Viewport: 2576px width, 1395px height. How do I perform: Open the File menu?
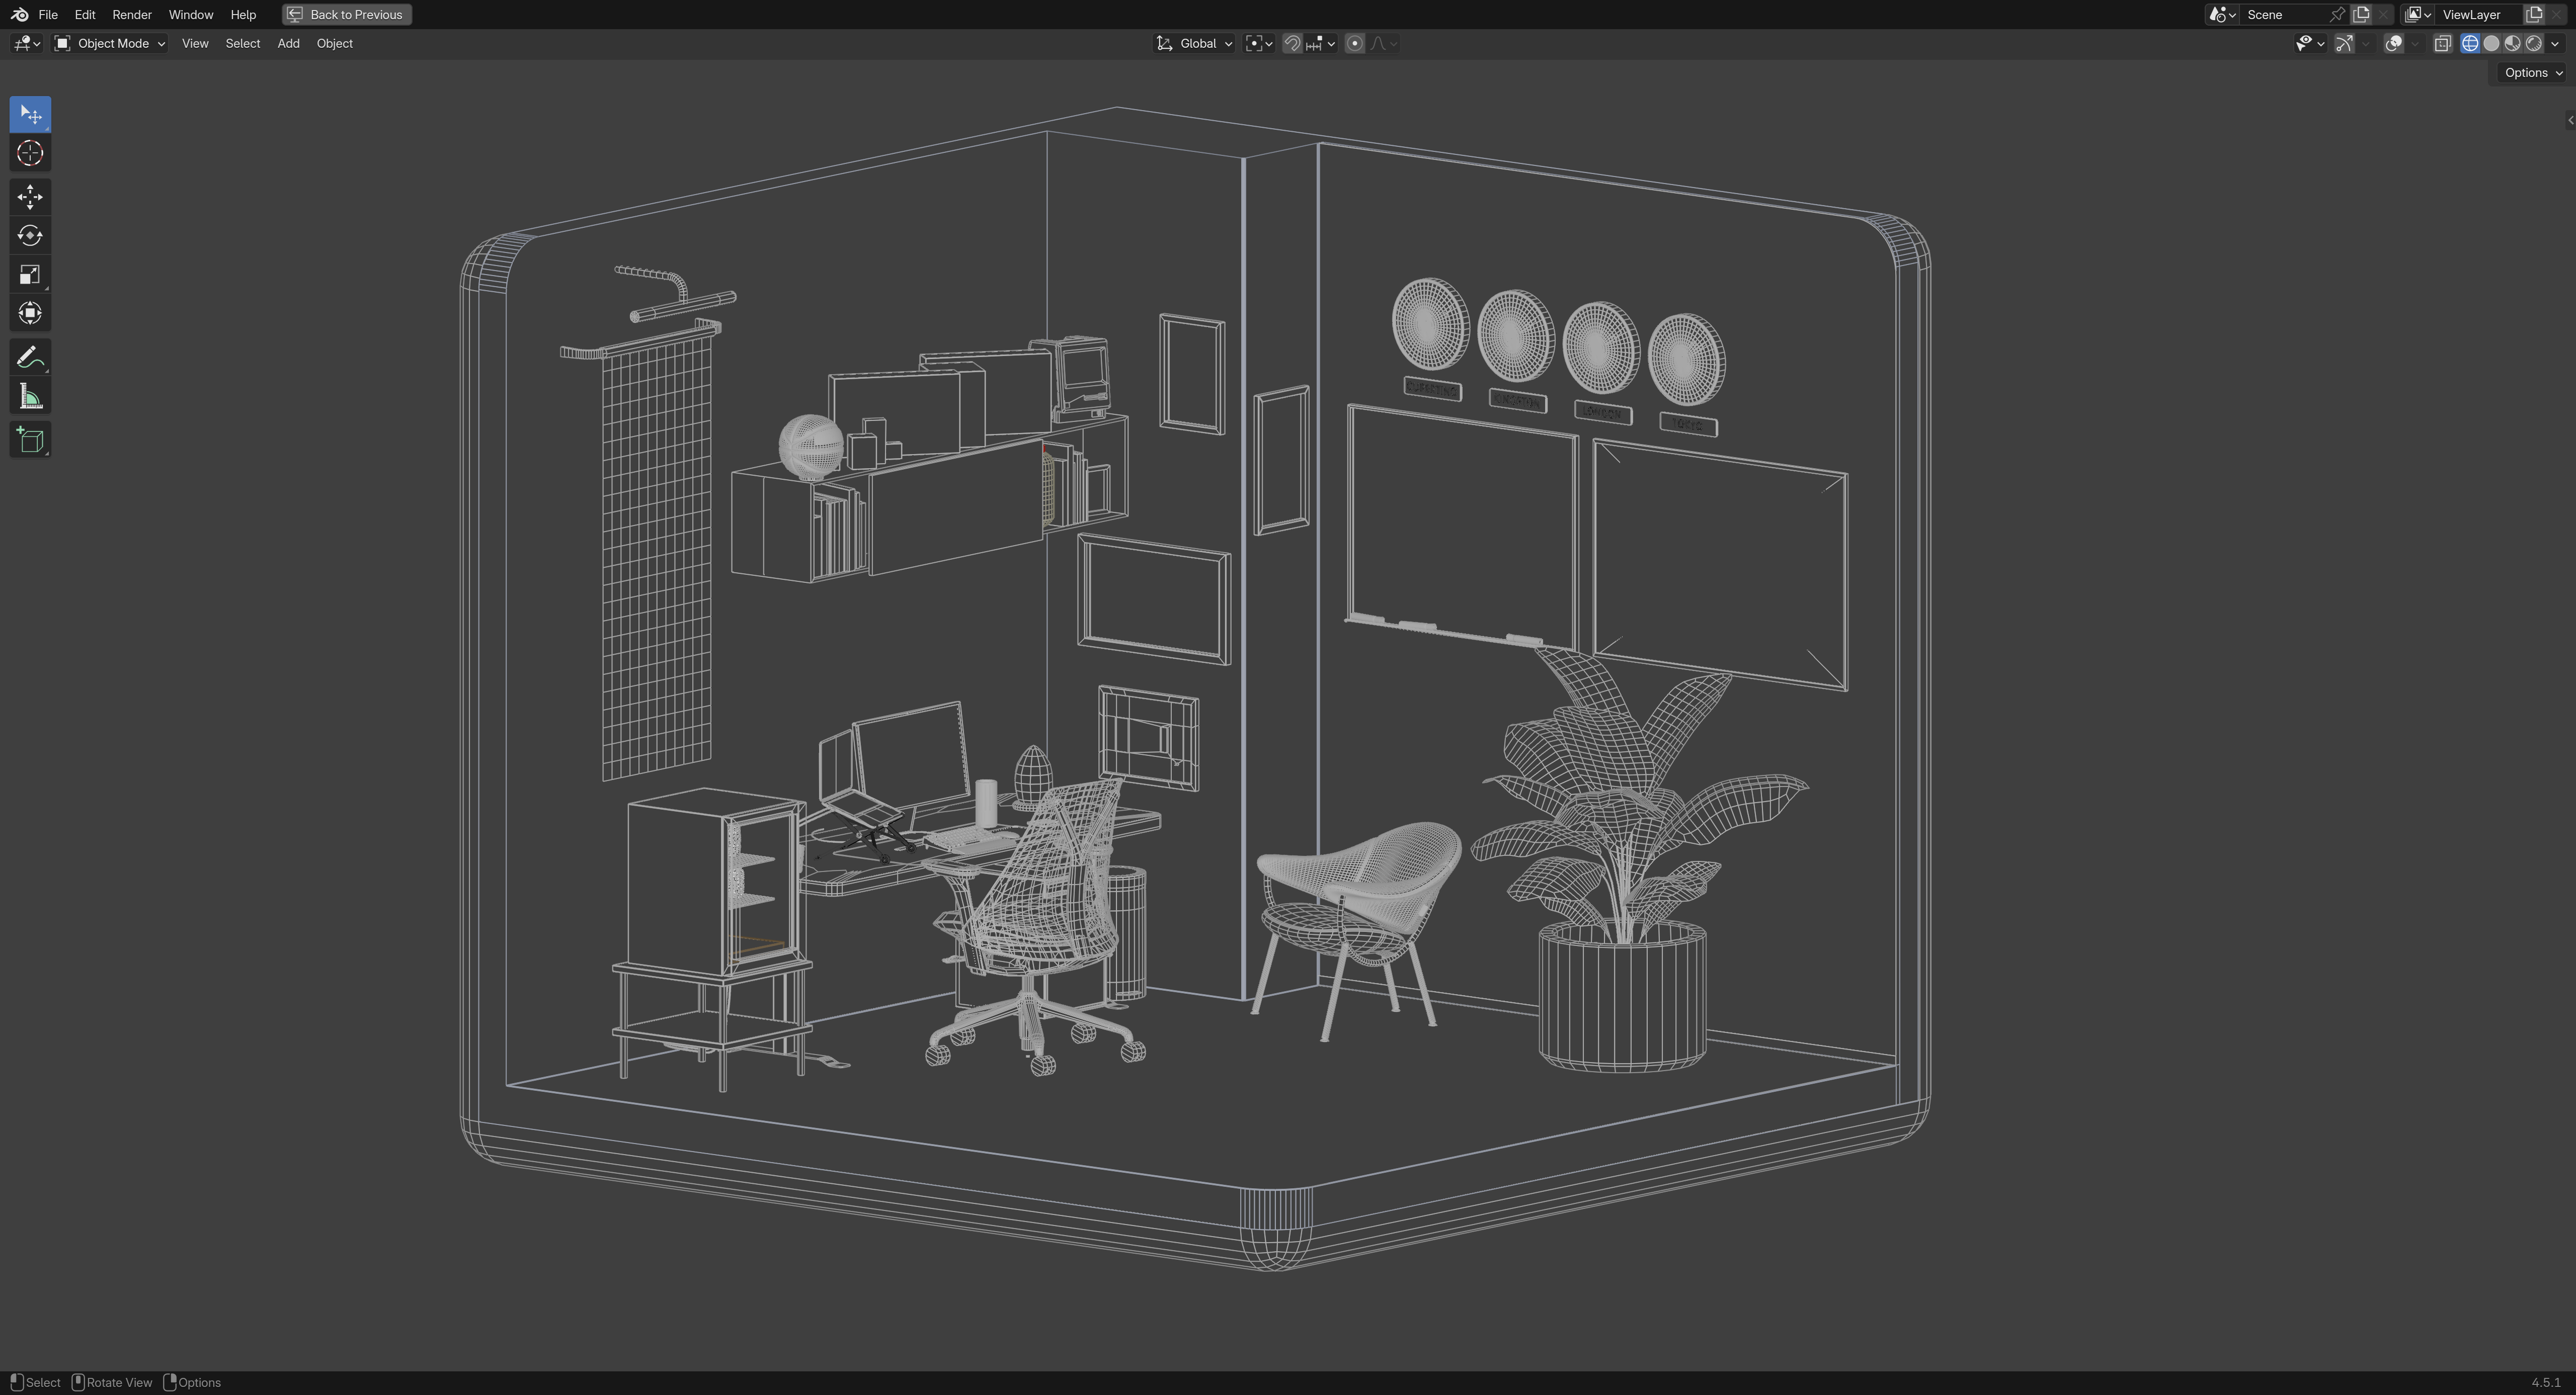click(x=48, y=15)
